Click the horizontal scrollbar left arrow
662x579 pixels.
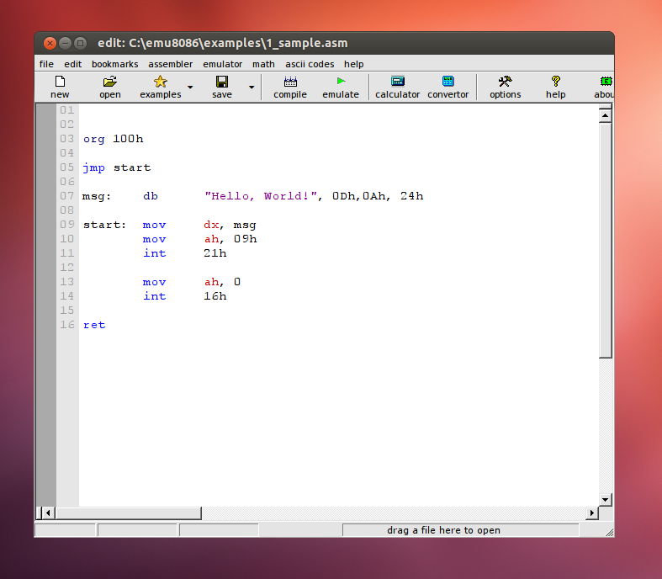click(x=48, y=513)
